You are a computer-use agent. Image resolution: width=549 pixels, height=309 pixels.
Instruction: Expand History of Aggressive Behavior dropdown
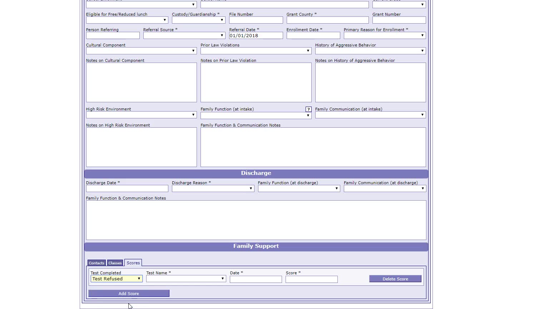tap(370, 51)
